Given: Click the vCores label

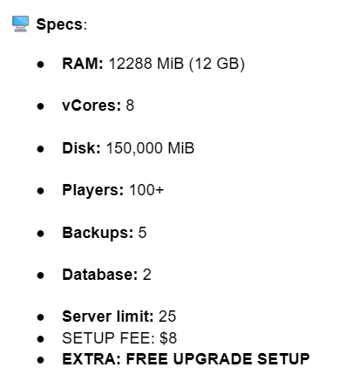Looking at the screenshot, I should (x=91, y=105).
